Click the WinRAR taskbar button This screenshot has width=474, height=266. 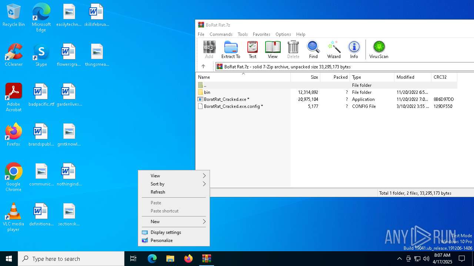tap(207, 259)
